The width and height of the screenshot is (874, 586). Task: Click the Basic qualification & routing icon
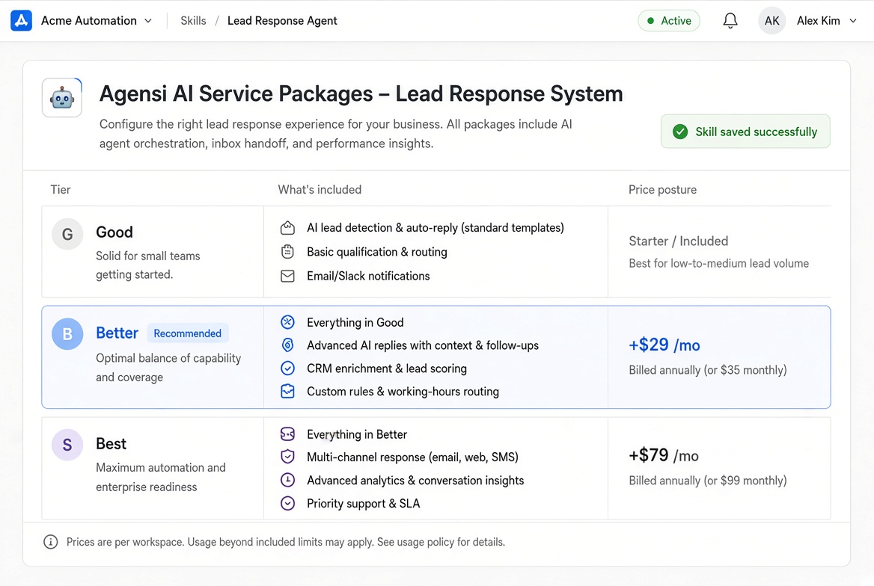pos(287,252)
